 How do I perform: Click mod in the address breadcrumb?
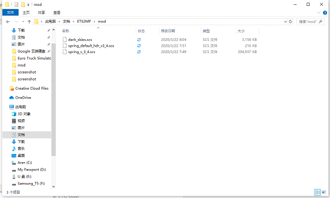coord(102,21)
